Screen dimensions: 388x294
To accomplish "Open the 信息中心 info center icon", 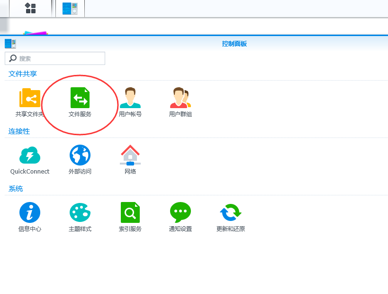I will click(x=30, y=212).
